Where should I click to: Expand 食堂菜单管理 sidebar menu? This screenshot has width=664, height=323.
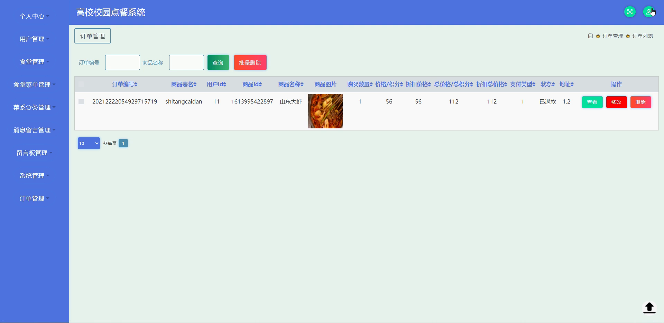pyautogui.click(x=34, y=85)
